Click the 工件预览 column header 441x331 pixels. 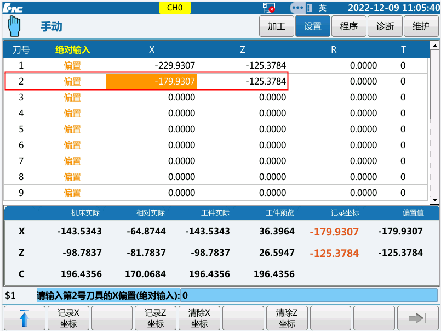point(280,212)
